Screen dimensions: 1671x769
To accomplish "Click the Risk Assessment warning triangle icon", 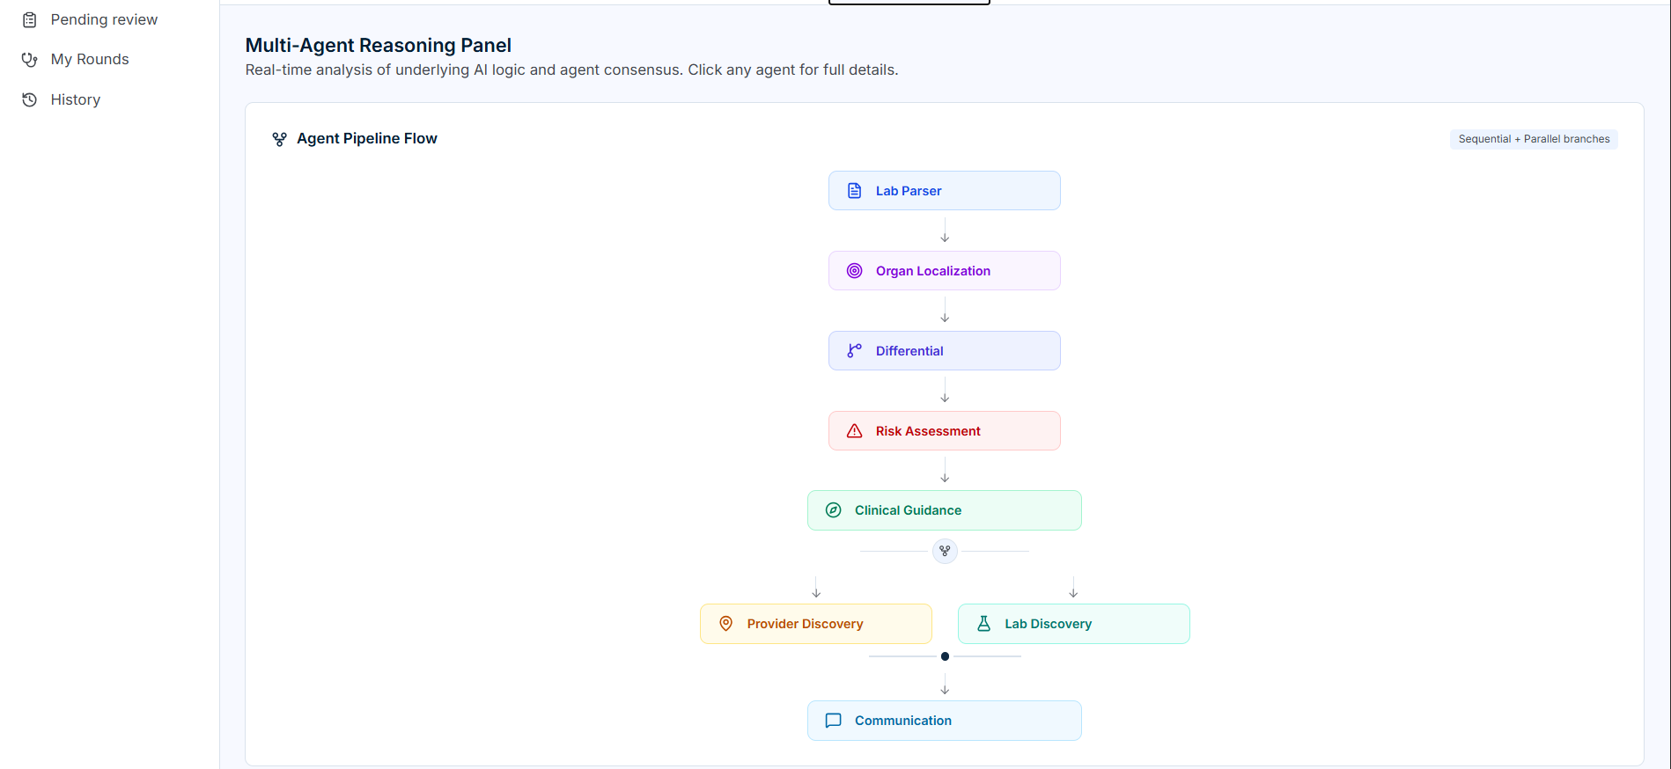I will pos(854,431).
